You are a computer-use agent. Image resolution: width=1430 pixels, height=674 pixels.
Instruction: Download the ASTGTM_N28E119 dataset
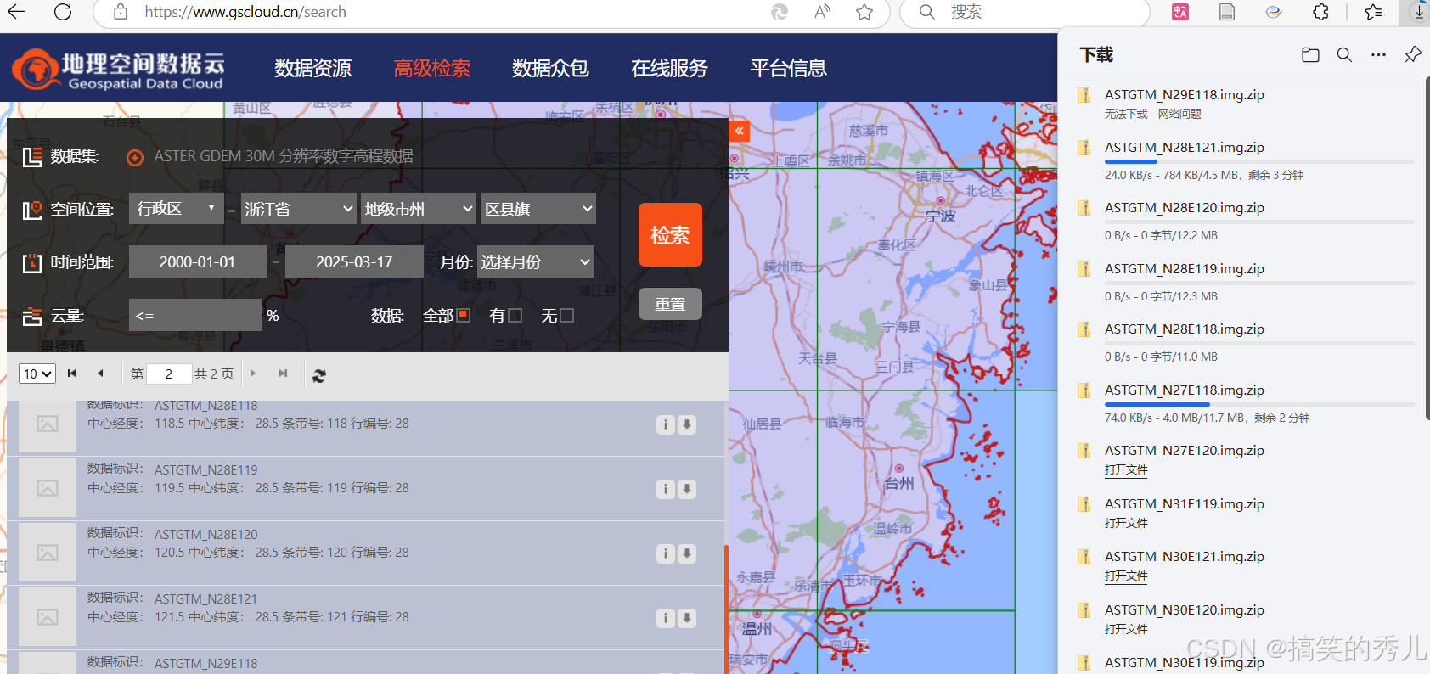[687, 489]
